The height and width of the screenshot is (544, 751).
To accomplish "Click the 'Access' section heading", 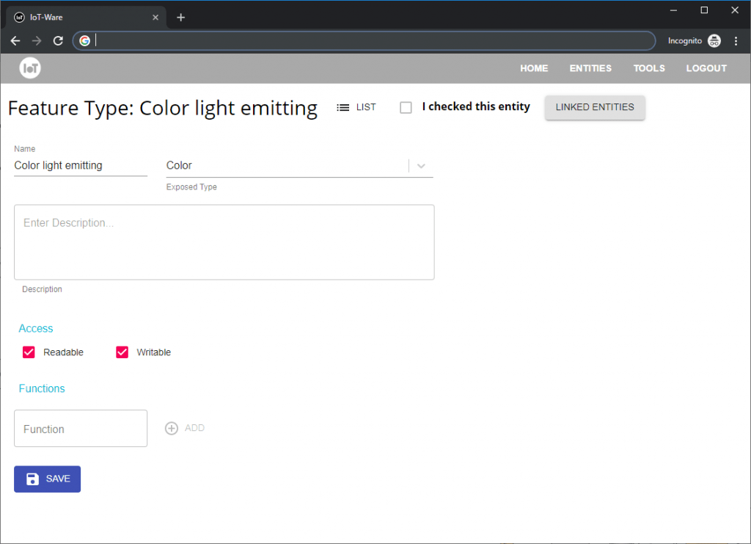I will point(36,328).
